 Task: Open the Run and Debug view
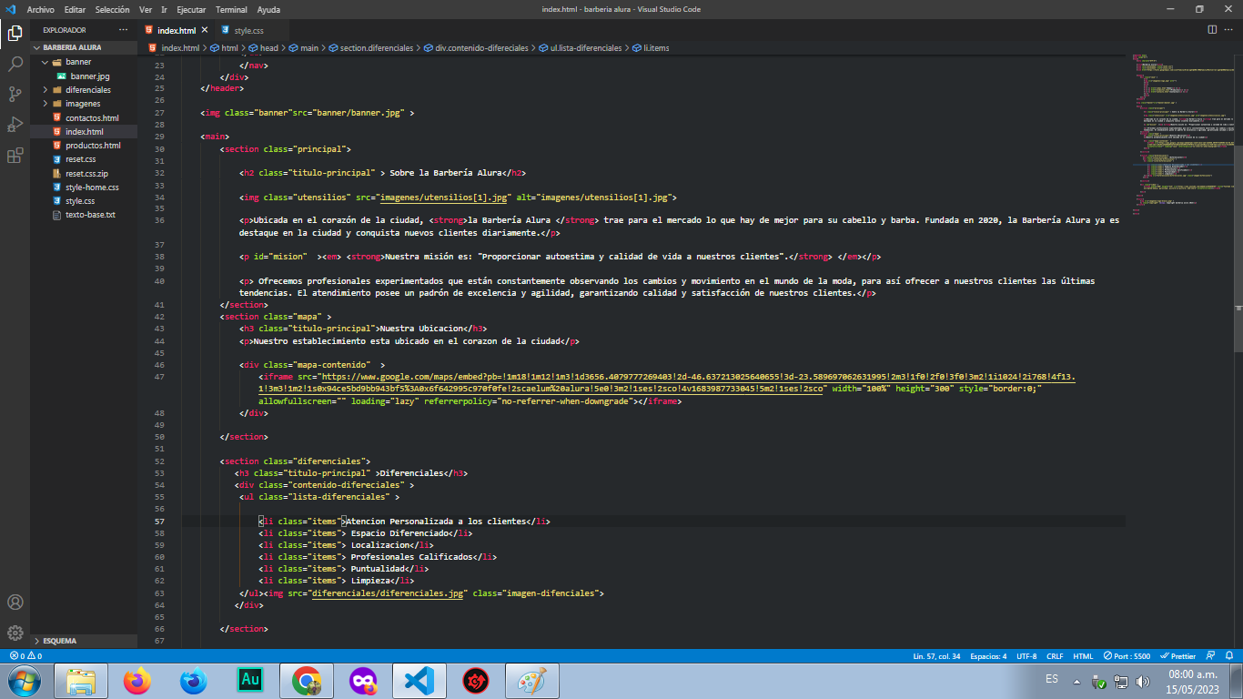[15, 125]
